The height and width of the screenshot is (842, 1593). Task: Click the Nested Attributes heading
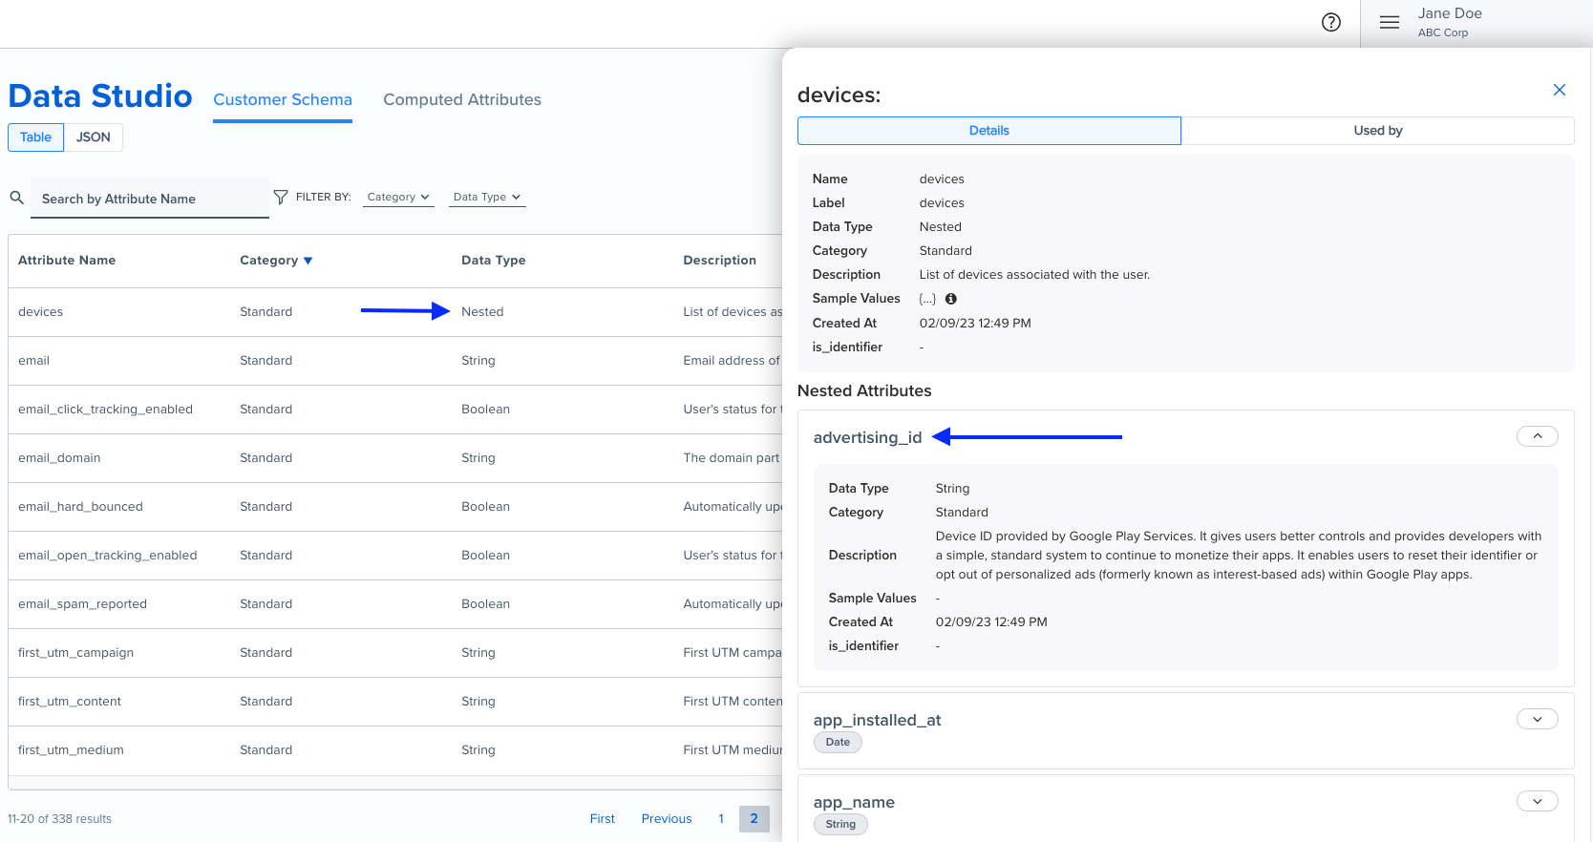pos(864,390)
